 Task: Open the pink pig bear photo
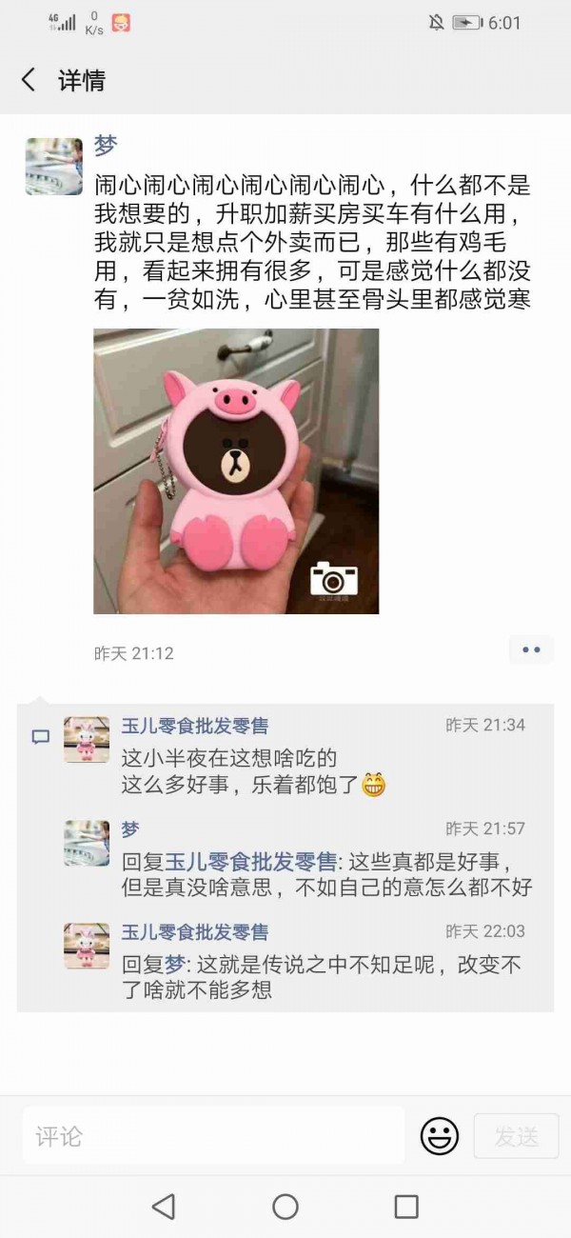pos(236,471)
